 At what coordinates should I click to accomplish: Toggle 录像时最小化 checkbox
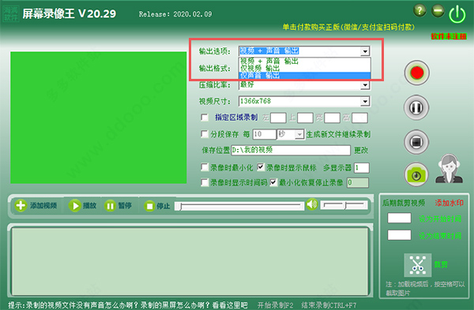tap(205, 167)
